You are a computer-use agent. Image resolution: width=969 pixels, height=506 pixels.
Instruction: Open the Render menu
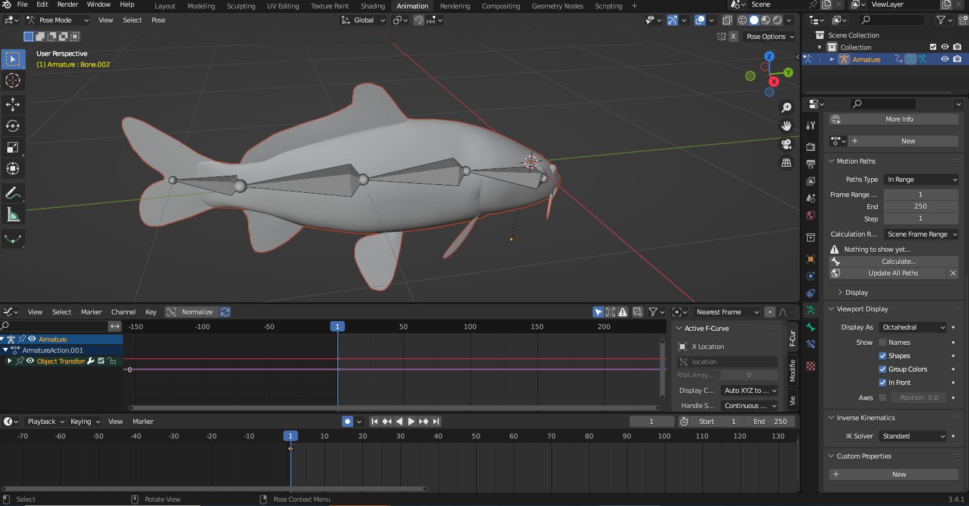68,4
